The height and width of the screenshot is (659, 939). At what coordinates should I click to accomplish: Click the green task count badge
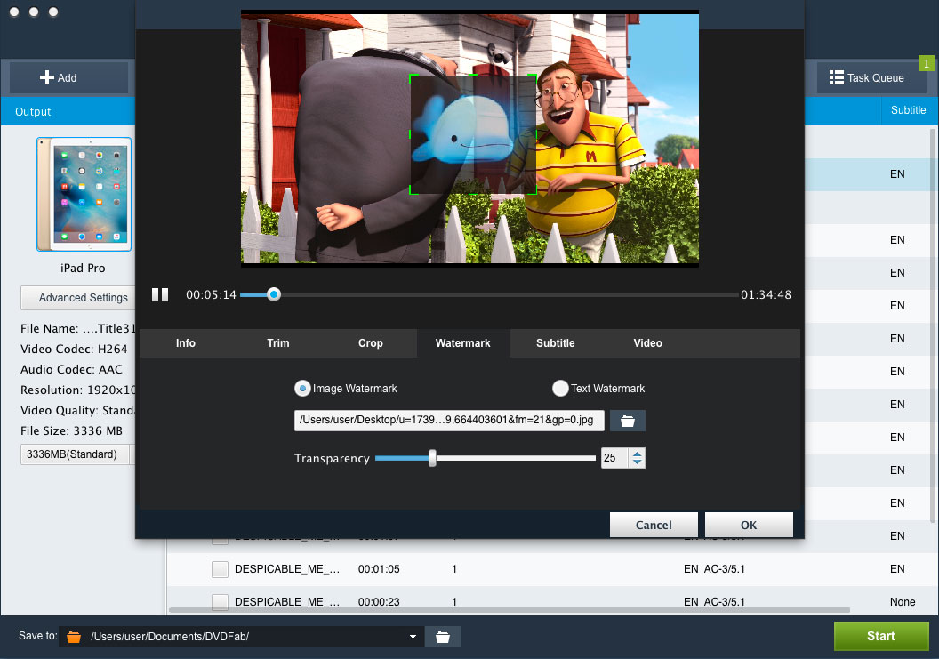[926, 63]
